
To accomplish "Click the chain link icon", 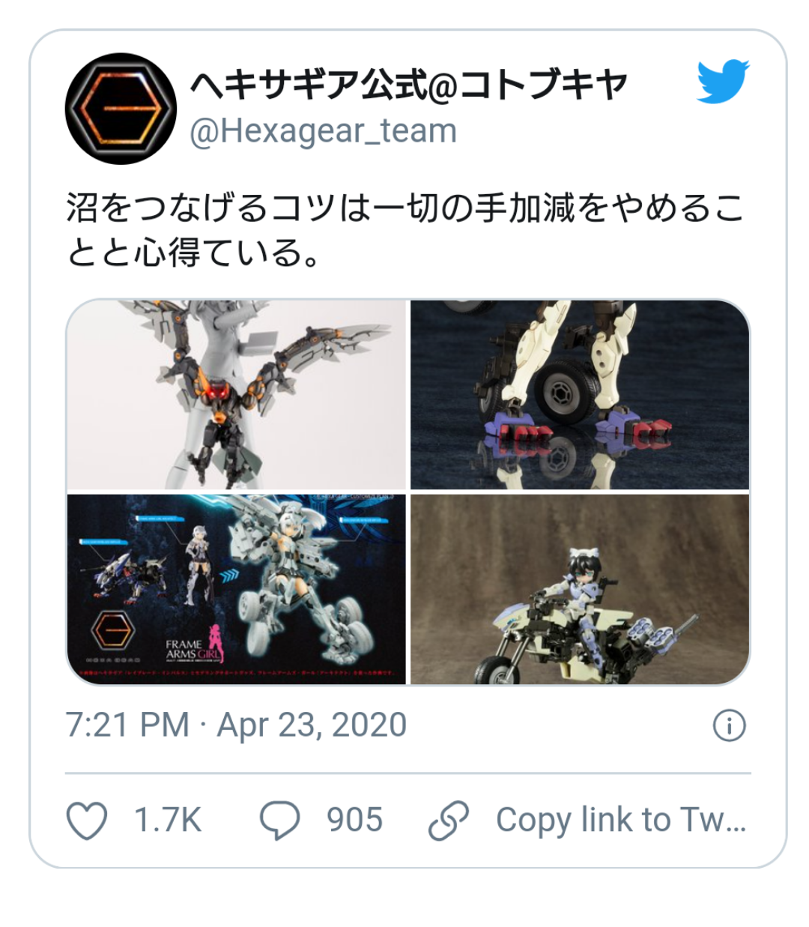I will (x=449, y=821).
